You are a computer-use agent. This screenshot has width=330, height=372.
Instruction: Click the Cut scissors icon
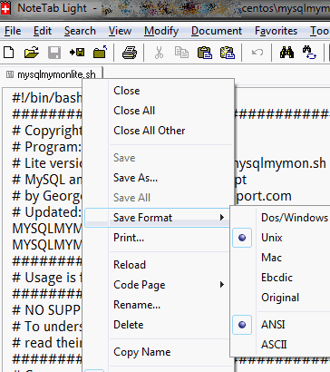[159, 53]
